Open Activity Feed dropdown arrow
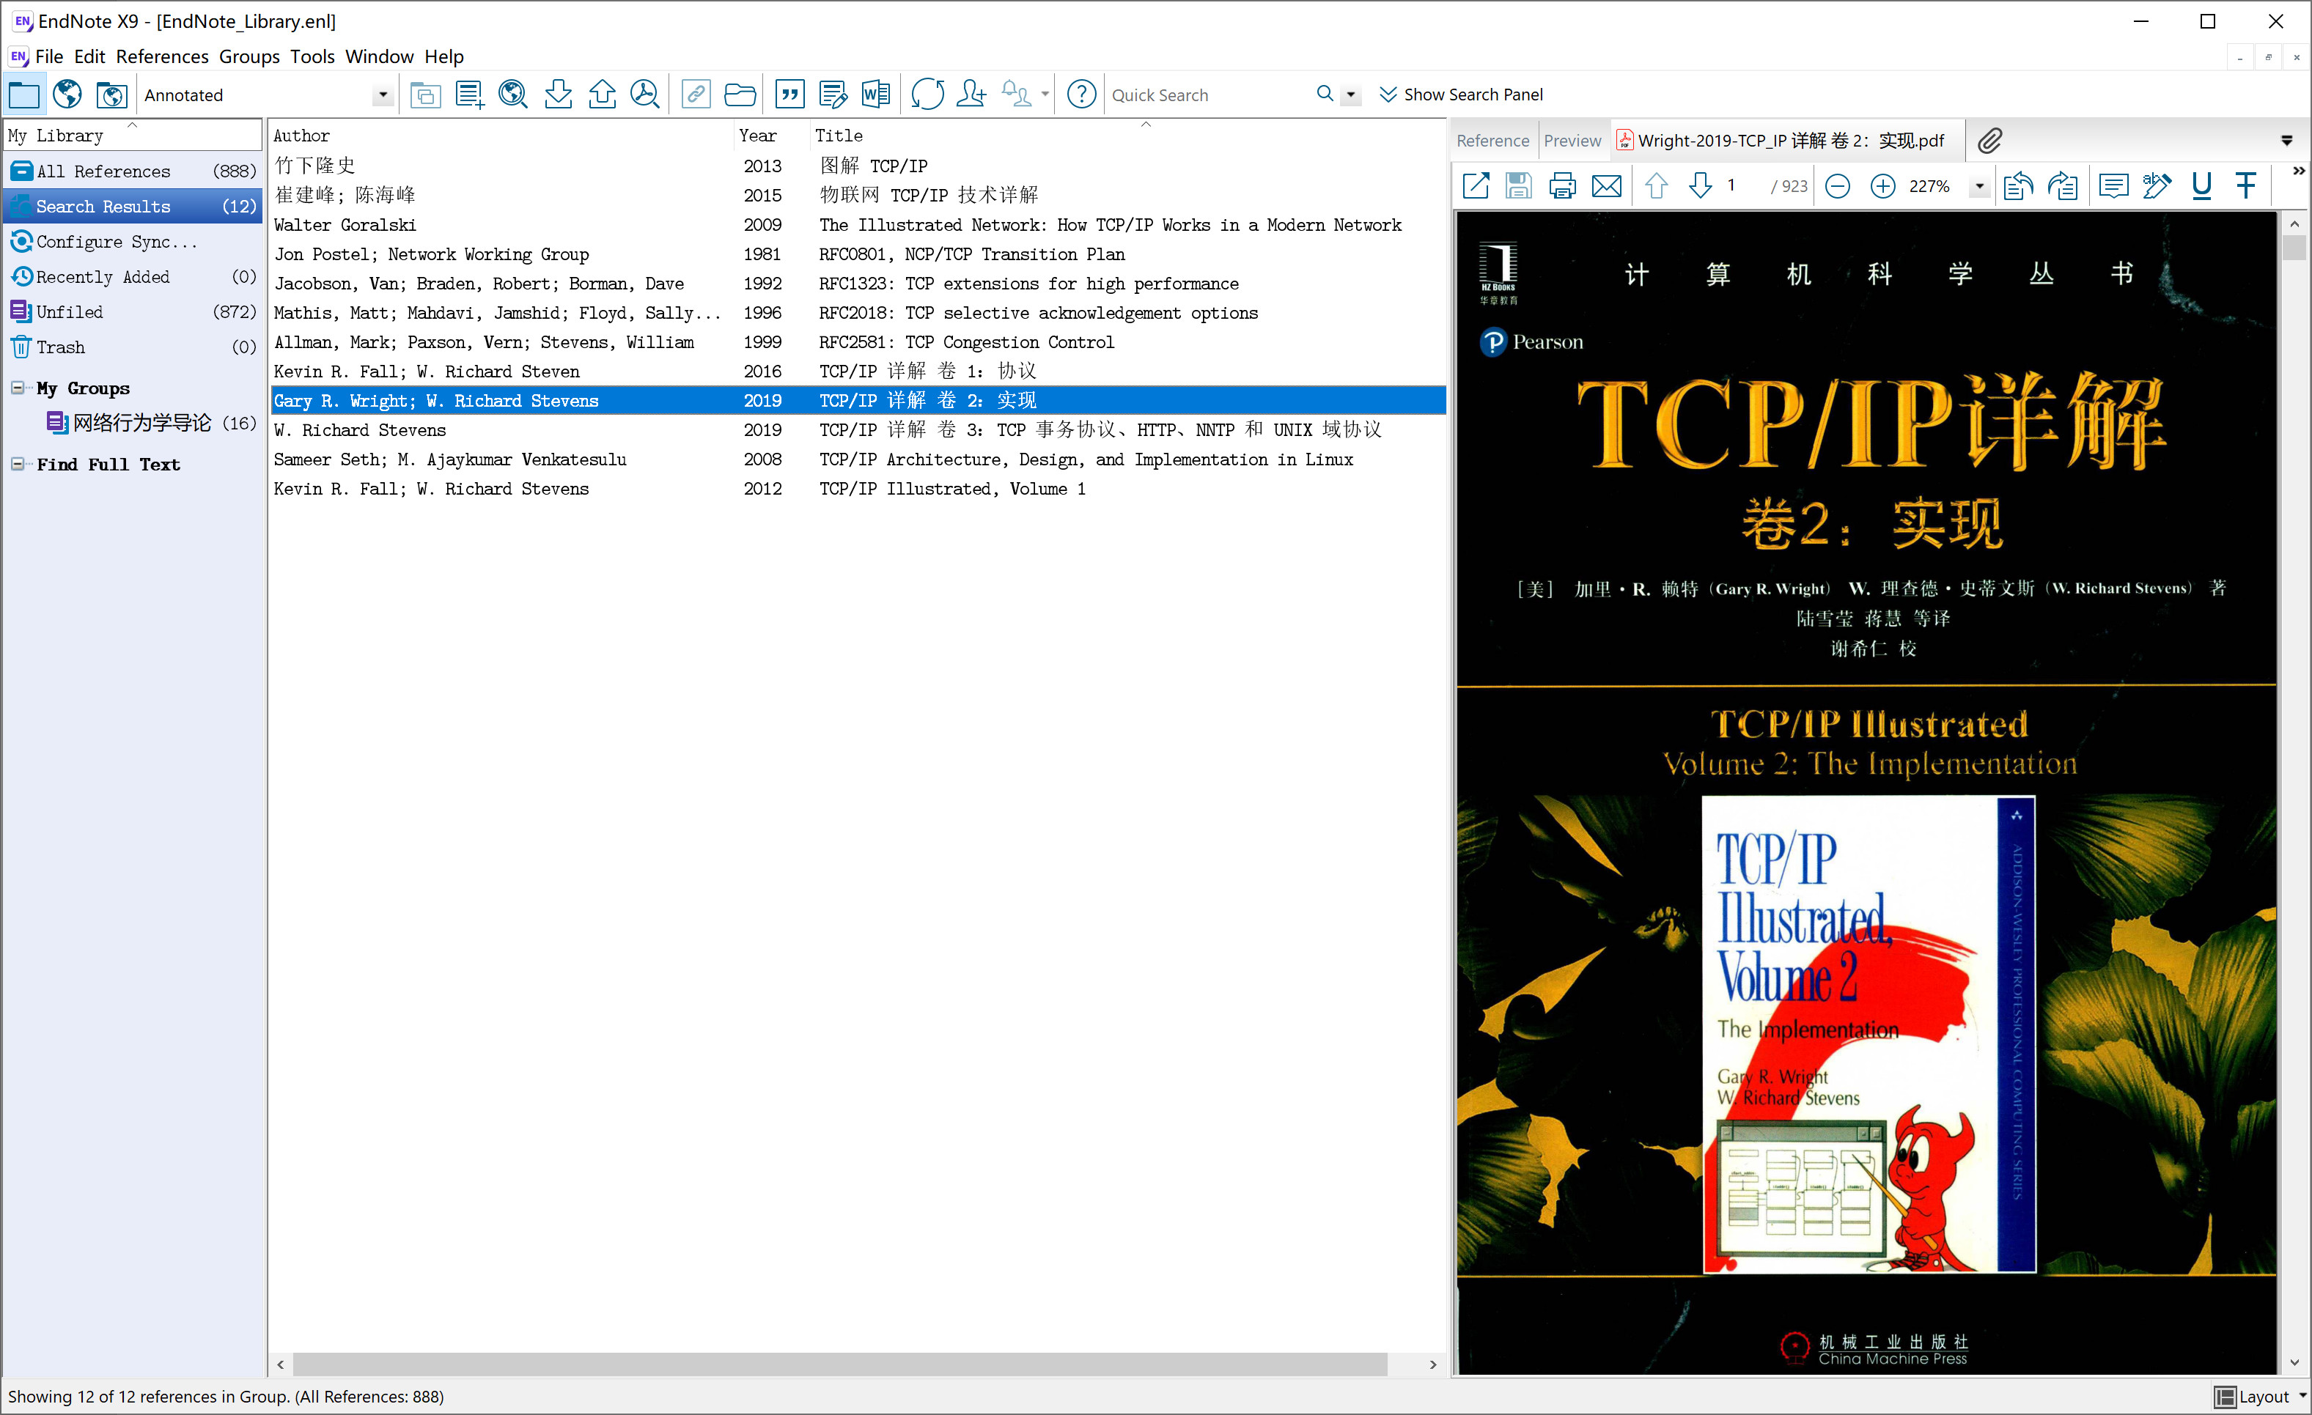Viewport: 2312px width, 1415px height. 1045,95
